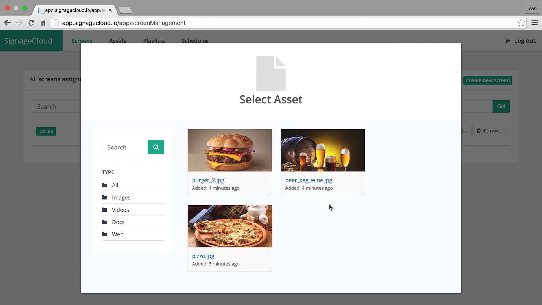Viewport: 542px width, 305px height.
Task: Click the asset Search input field
Action: click(x=125, y=147)
